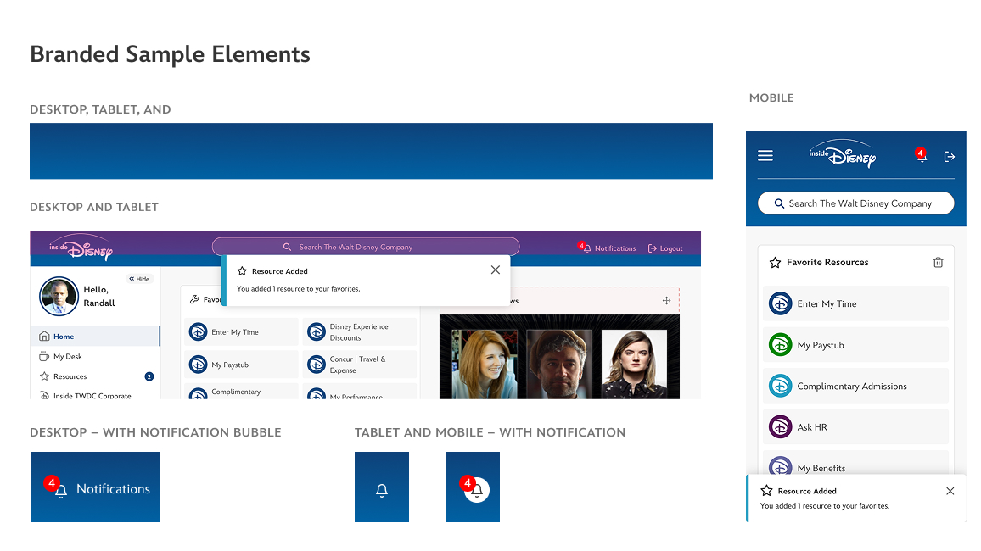The image size is (981, 551).
Task: Toggle favorite star on Favorite Resources panel
Action: 775,263
